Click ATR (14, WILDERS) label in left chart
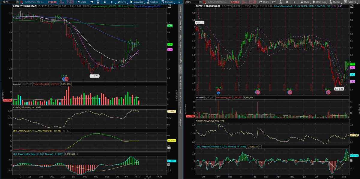This screenshot has width=360, height=179. point(22,107)
